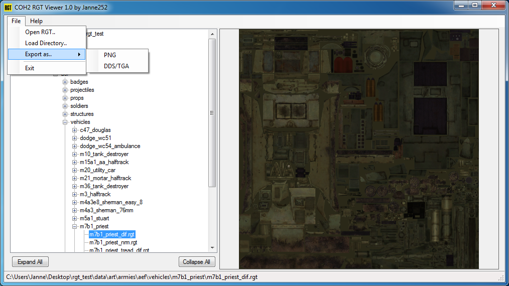
Task: Select m7b1_priest folder in the tree
Action: 94,226
